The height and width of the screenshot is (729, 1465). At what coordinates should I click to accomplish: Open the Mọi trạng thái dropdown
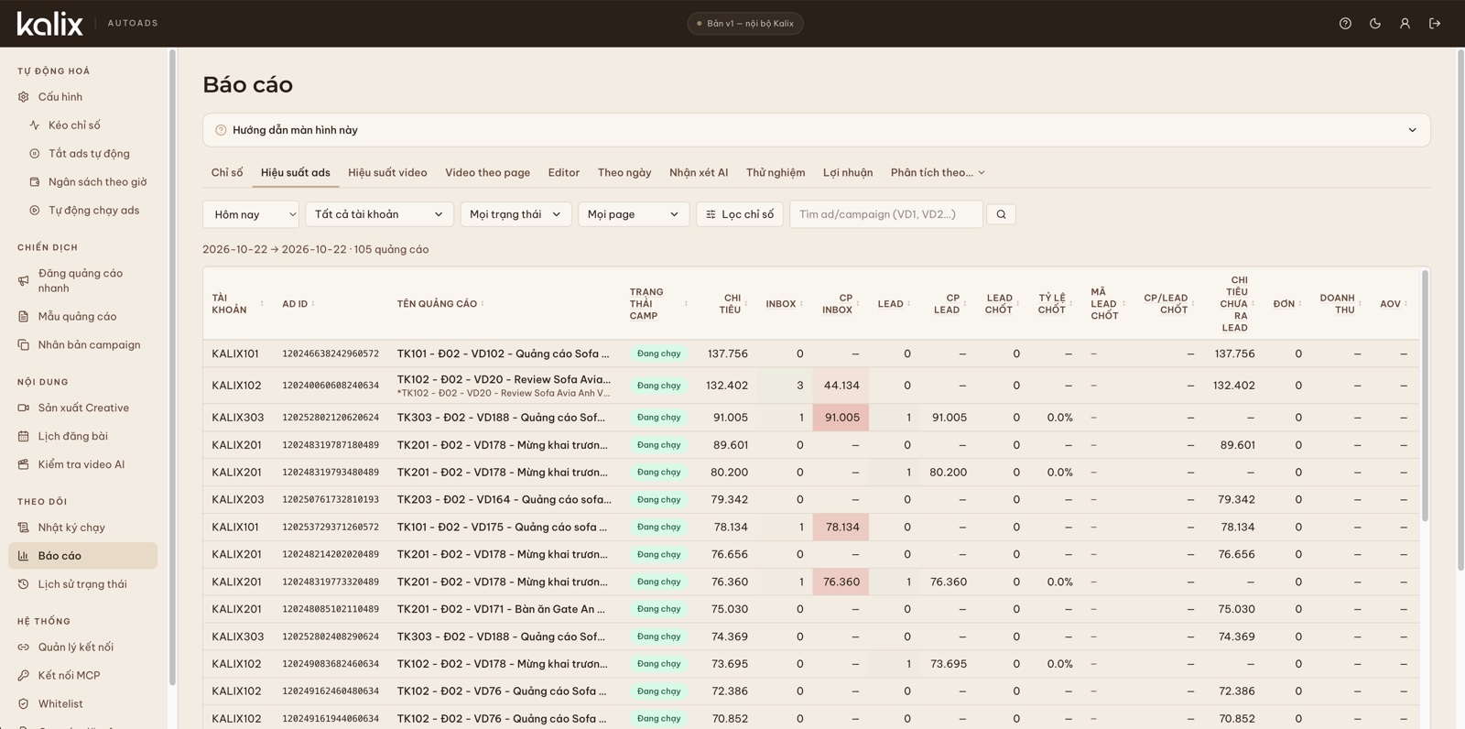pyautogui.click(x=515, y=214)
